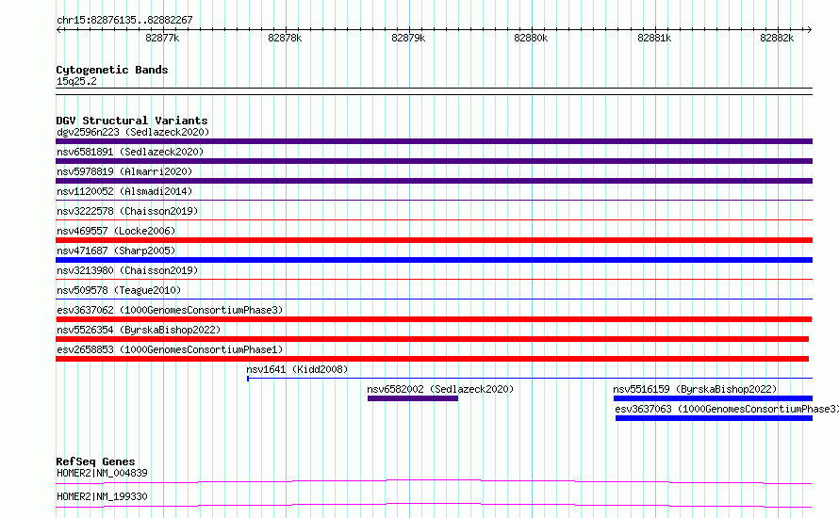Select the HOMER2|NM_199330 transcript label
Screen dimensions: 839x518
(x=102, y=496)
